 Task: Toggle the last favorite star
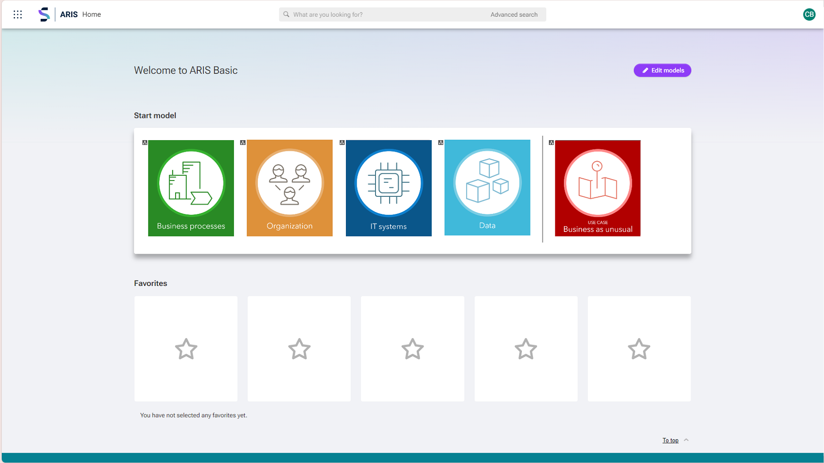point(639,349)
